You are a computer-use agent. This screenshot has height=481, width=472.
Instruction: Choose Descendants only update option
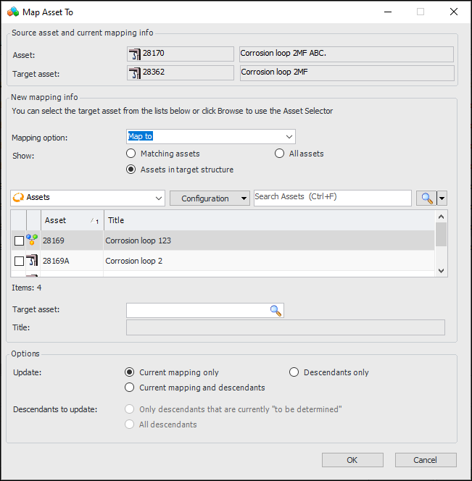(294, 372)
